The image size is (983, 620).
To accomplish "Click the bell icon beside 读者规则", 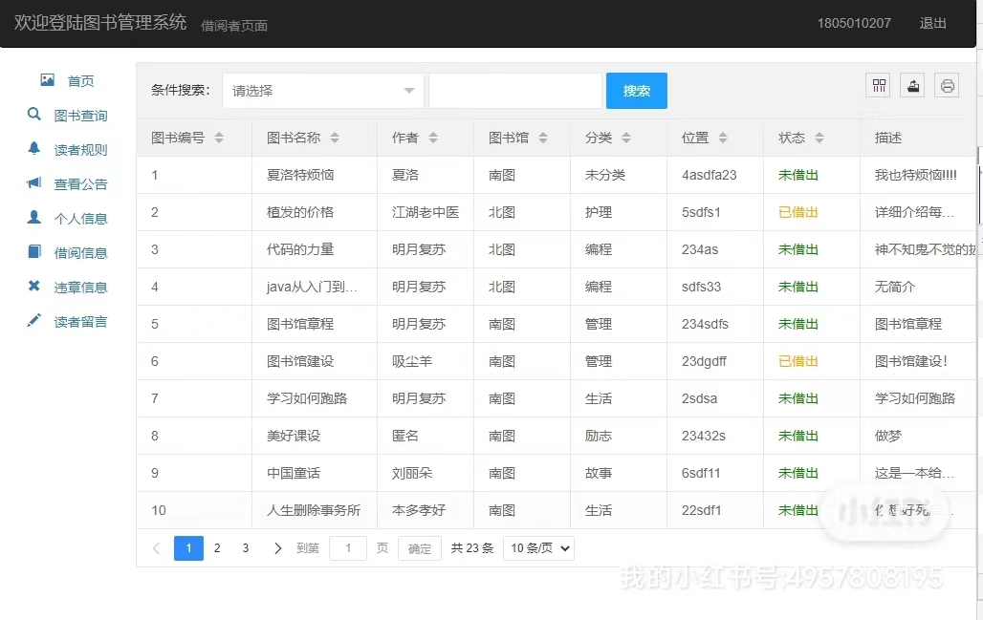I will tap(34, 149).
